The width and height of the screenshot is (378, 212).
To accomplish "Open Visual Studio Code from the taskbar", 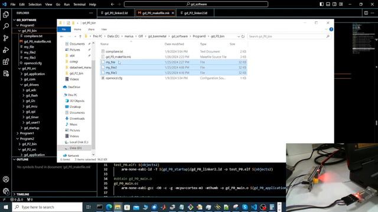I will (254, 207).
